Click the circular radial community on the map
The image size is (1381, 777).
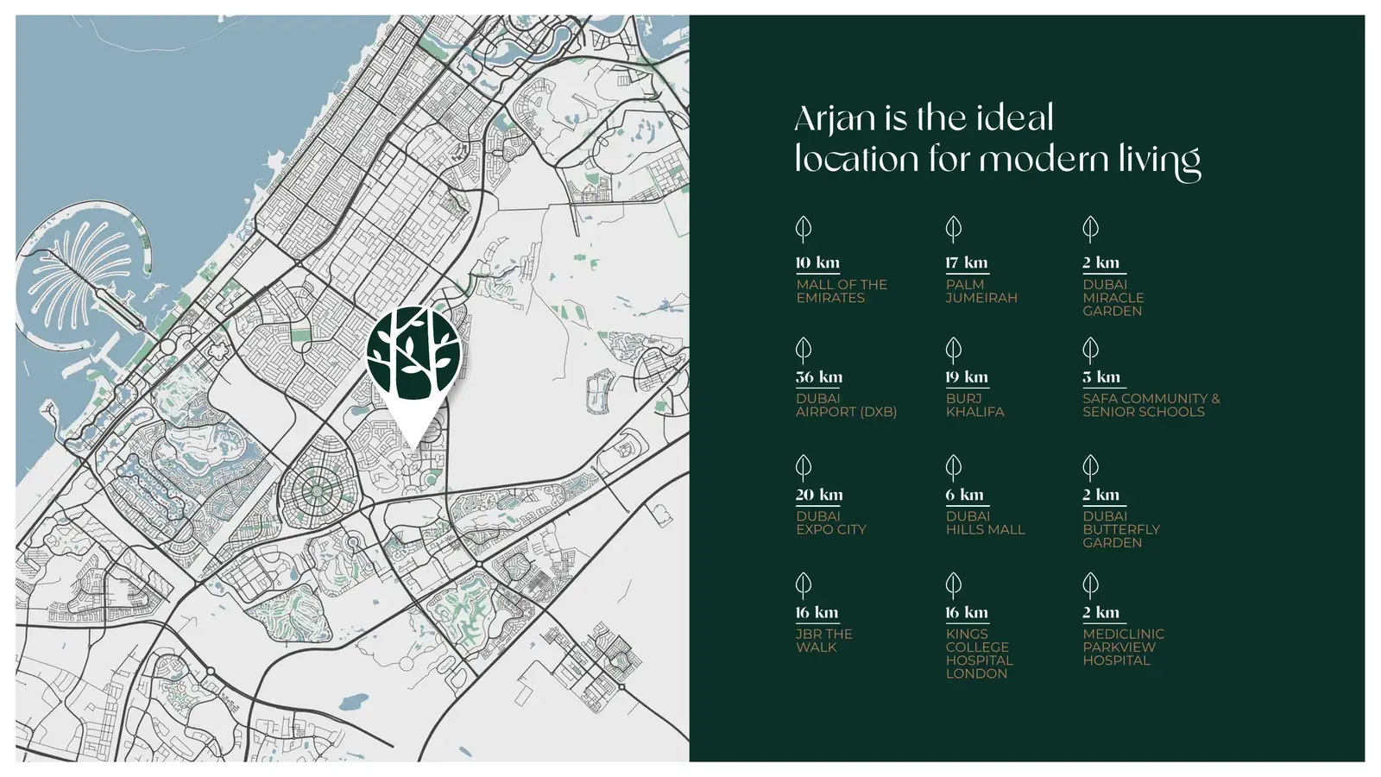coord(318,492)
